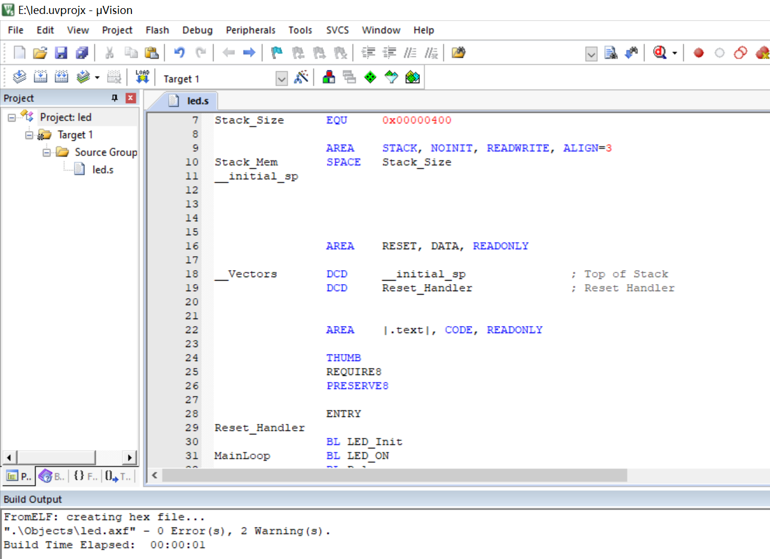Open the find text combo dropdown
This screenshot has height=559, width=770.
click(591, 54)
